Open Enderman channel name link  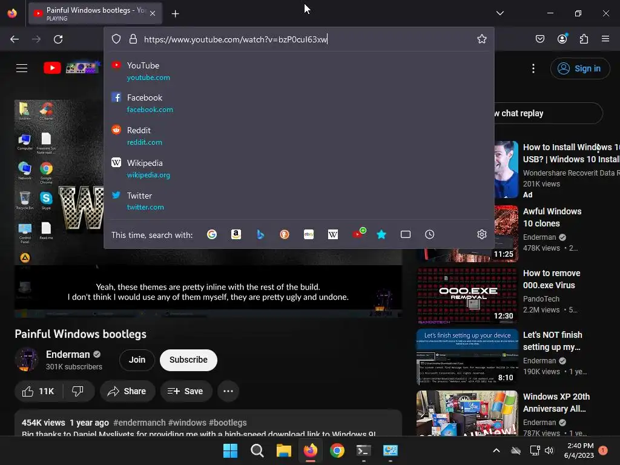point(68,354)
